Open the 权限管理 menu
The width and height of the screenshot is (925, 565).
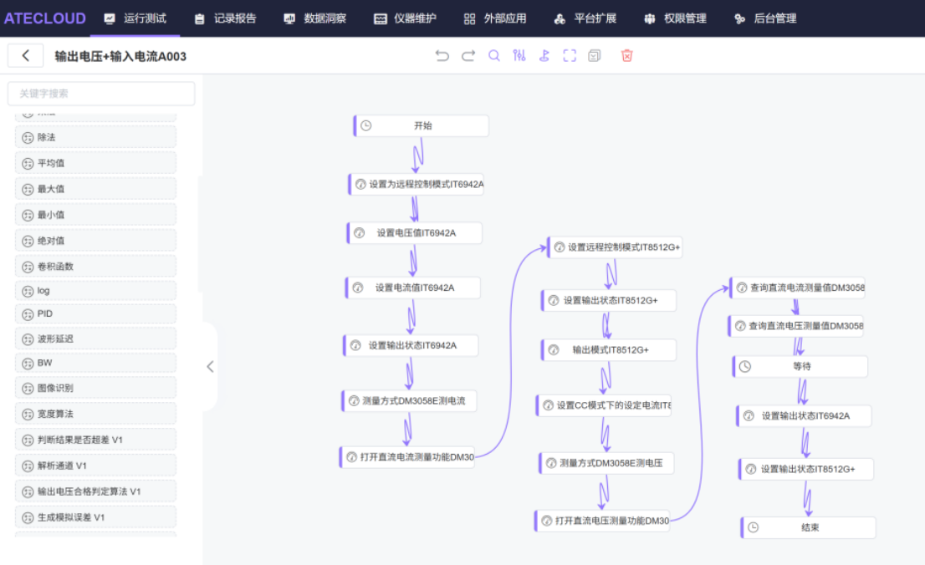pyautogui.click(x=675, y=18)
